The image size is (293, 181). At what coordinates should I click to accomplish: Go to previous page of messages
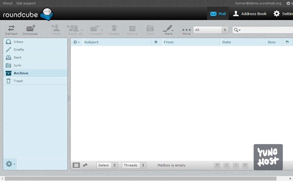pos(227,165)
